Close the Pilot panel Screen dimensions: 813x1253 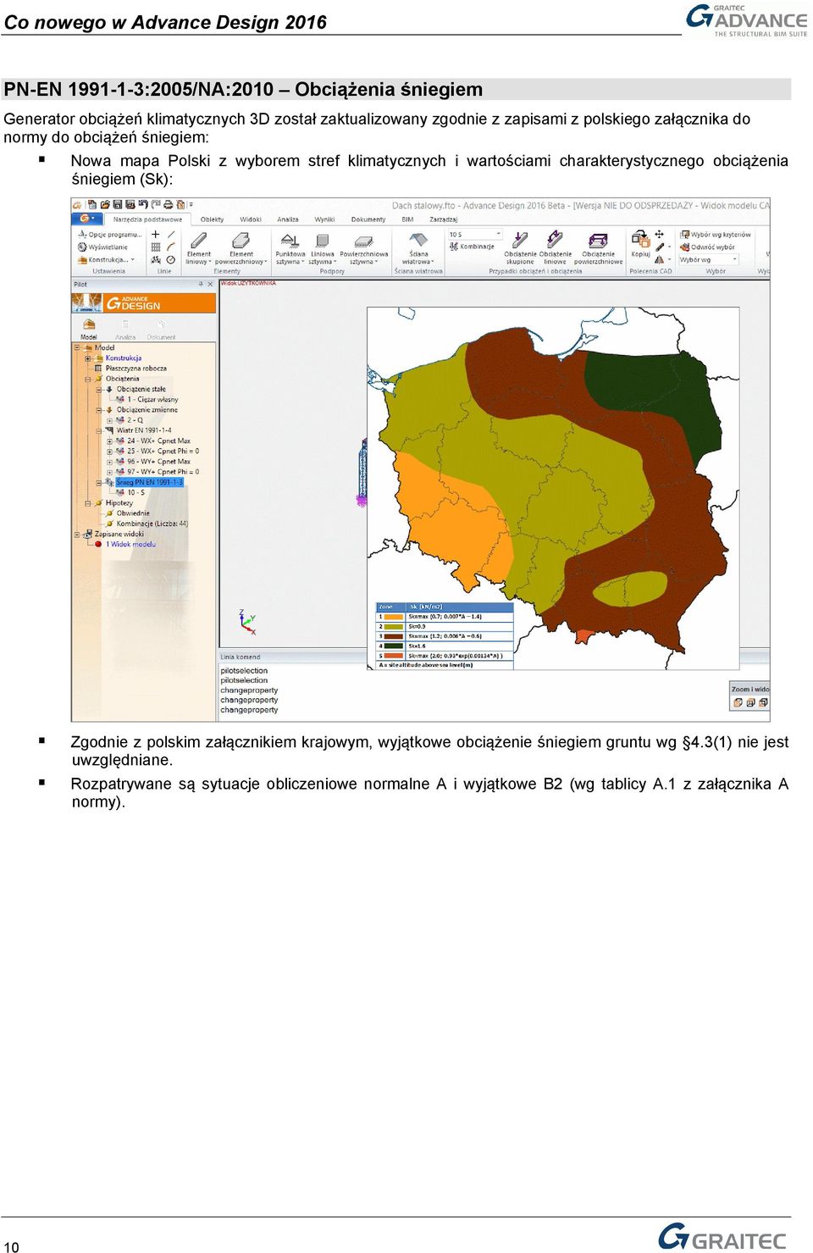click(x=211, y=285)
